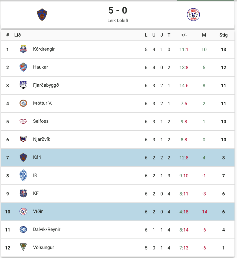237x258 pixels.
Task: Select the Þróttur V. round badge
Action: coord(23,103)
